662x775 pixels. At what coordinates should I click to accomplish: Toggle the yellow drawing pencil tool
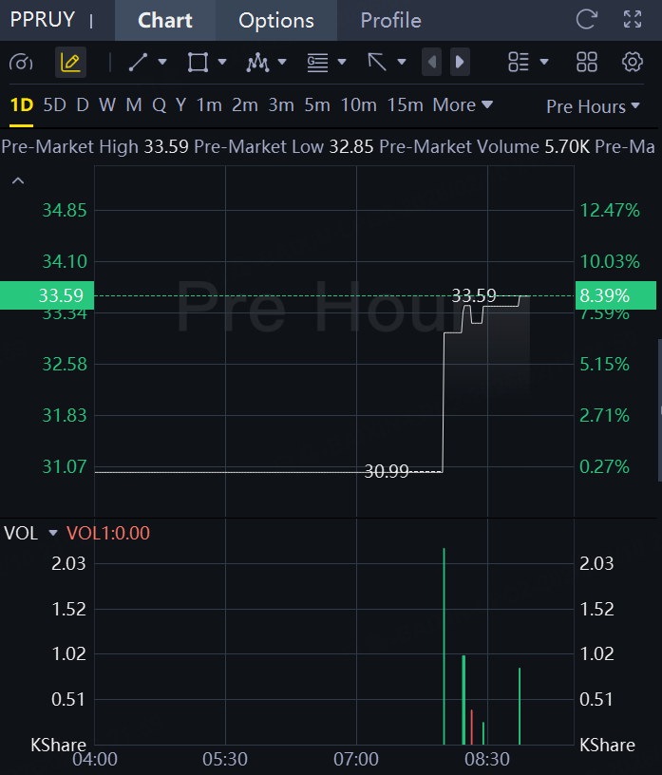pos(70,63)
